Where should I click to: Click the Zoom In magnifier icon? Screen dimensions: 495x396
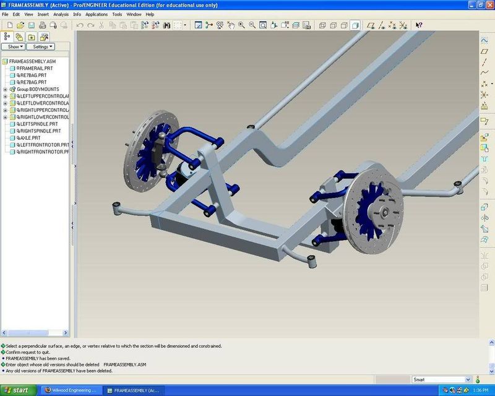241,25
